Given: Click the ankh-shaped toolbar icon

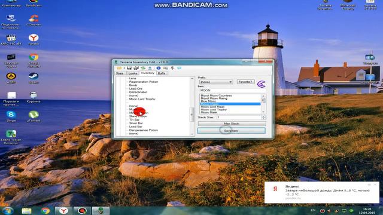Looking at the screenshot, I should pyautogui.click(x=172, y=68).
